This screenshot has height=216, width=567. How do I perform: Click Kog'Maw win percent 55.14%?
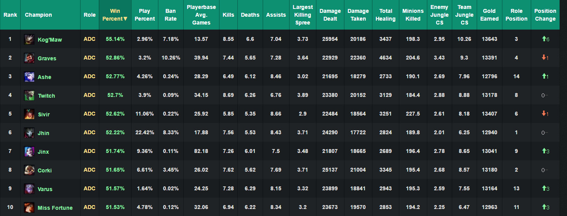click(x=115, y=39)
